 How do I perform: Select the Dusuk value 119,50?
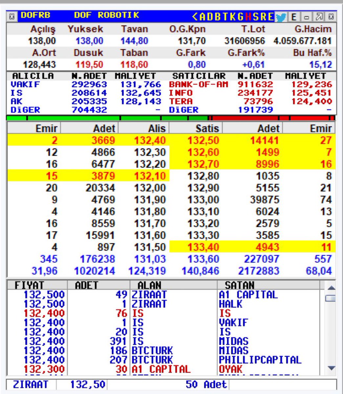click(x=89, y=65)
